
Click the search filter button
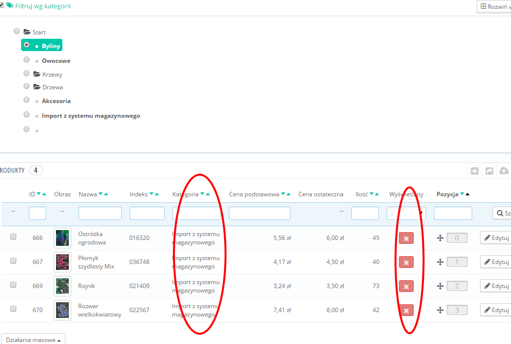[502, 213]
